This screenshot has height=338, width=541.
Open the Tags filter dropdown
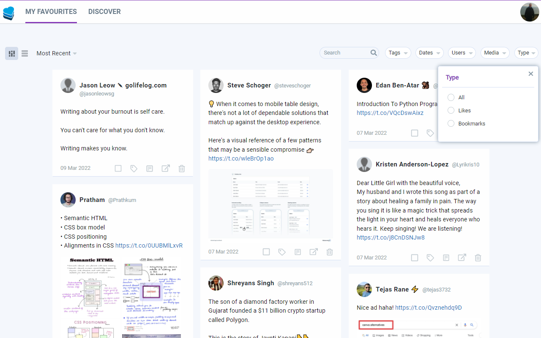point(398,52)
